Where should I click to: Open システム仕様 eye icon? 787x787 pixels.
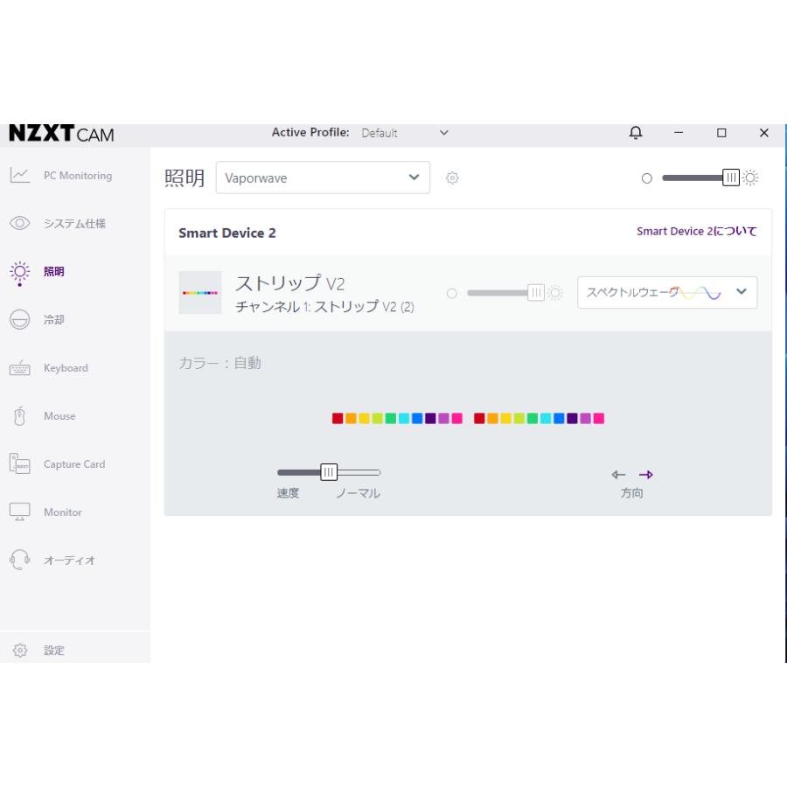pos(20,224)
